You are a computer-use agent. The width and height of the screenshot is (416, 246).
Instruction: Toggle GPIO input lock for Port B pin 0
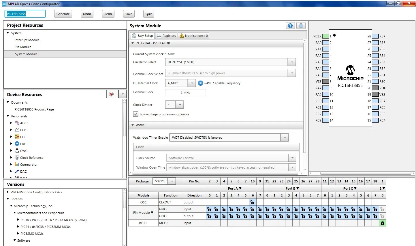(x=267, y=209)
